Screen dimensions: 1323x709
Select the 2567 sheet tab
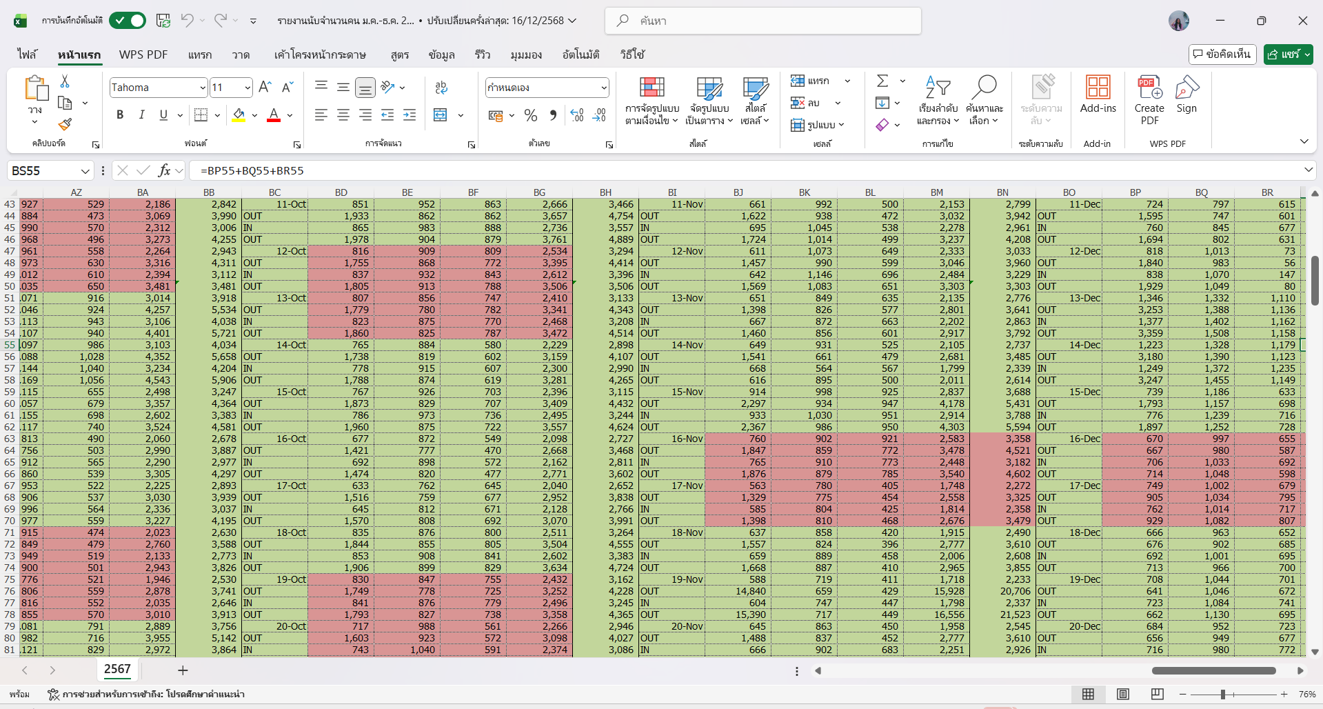(x=117, y=669)
